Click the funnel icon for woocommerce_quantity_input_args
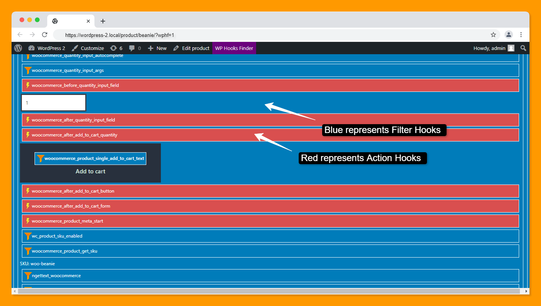The height and width of the screenshot is (306, 541). pyautogui.click(x=28, y=70)
